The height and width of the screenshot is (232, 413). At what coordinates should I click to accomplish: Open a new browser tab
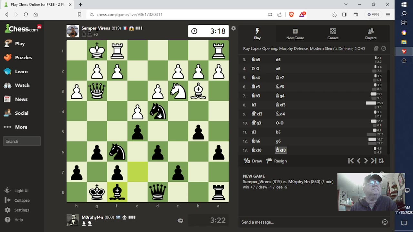coord(80,5)
